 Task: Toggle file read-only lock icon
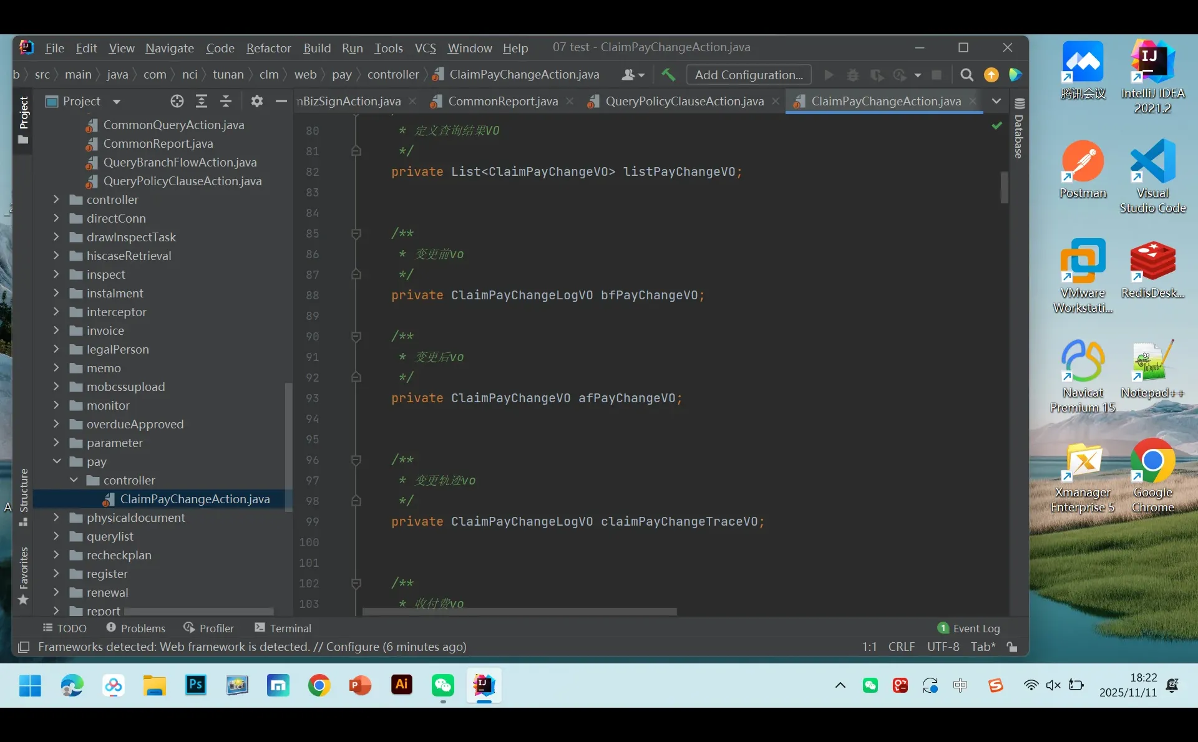coord(1012,647)
